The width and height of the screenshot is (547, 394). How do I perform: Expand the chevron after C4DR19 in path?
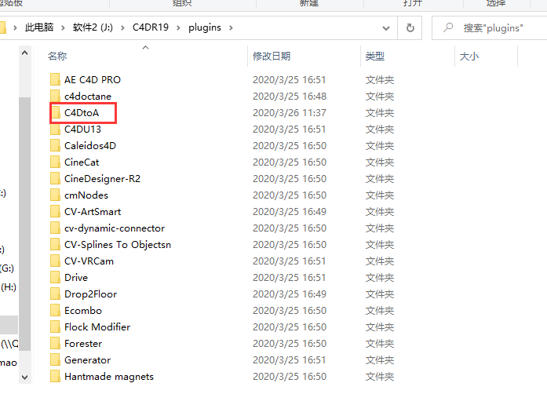[x=178, y=27]
